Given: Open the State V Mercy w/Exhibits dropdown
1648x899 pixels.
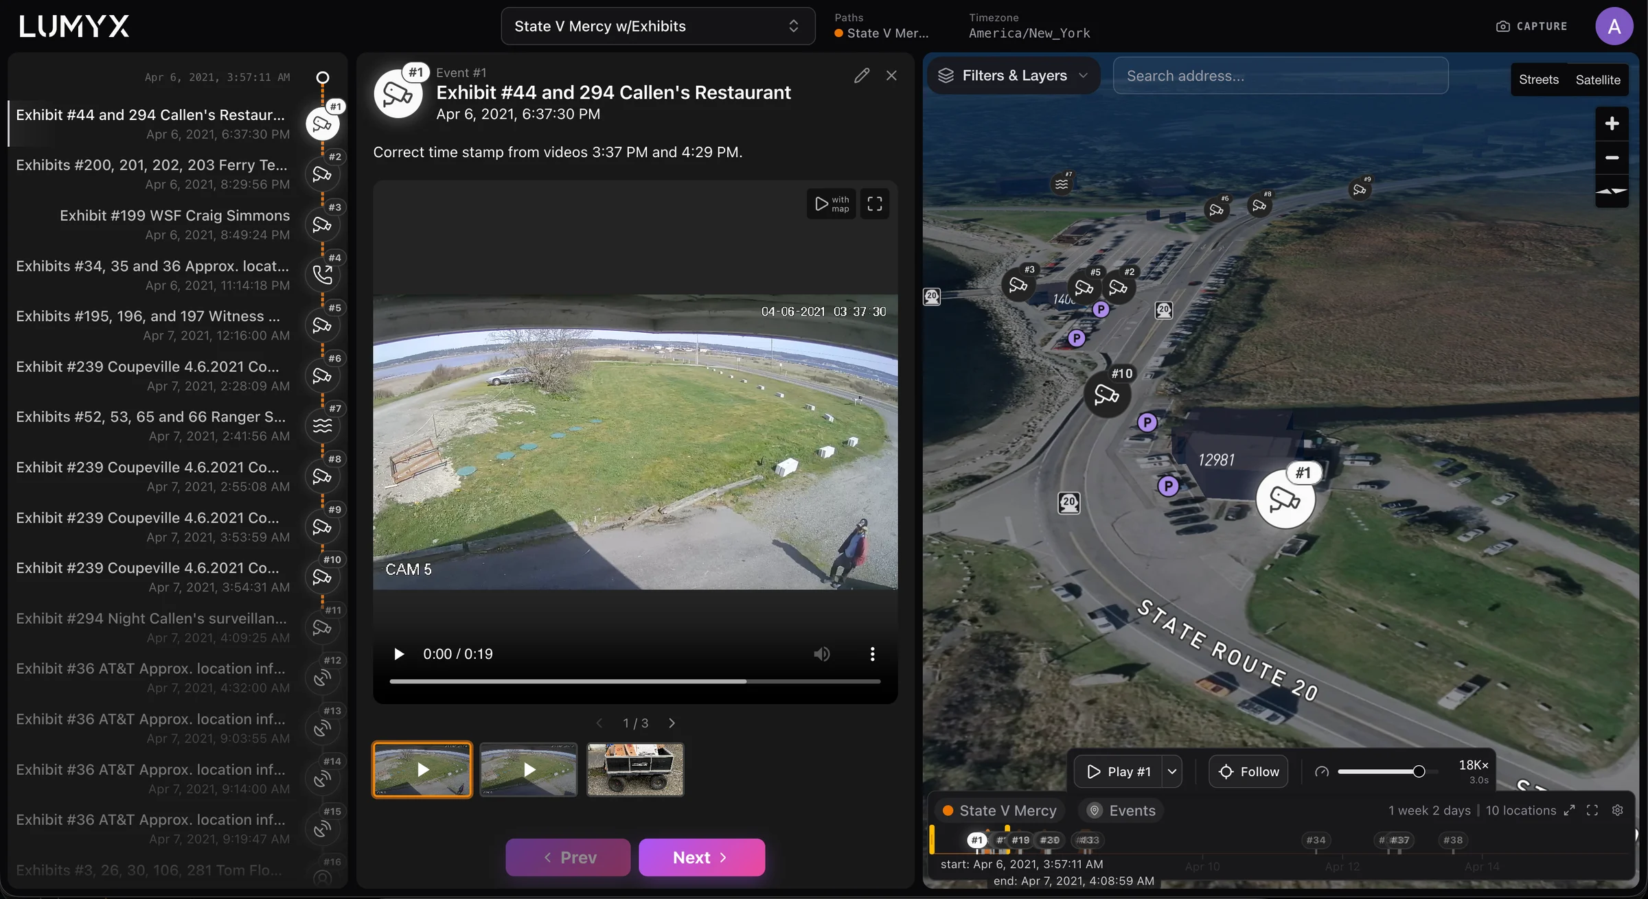Looking at the screenshot, I should click(x=658, y=26).
